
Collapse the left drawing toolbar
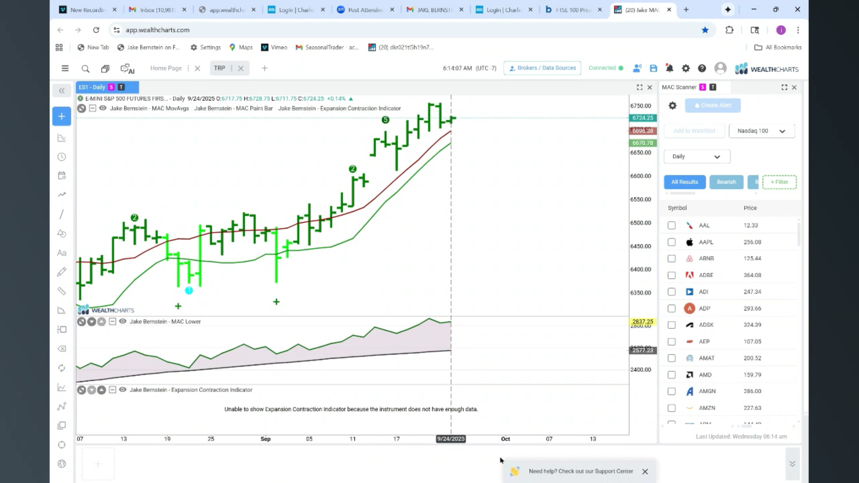tap(62, 91)
